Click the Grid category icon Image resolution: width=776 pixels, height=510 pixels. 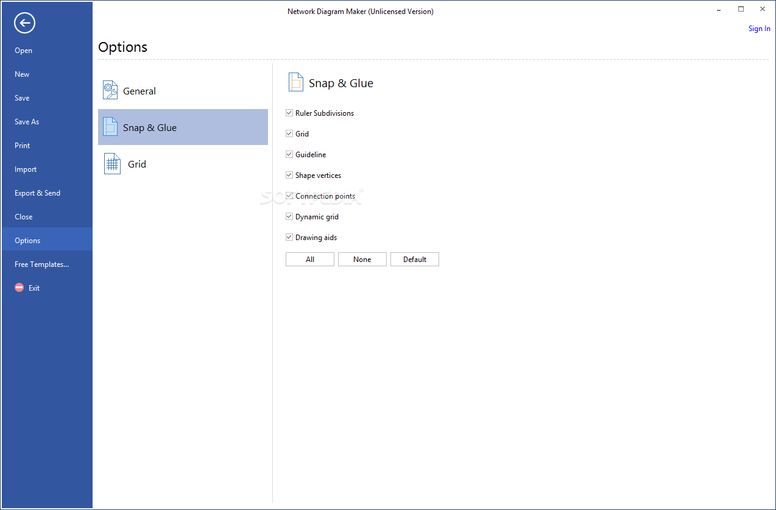[x=112, y=164]
